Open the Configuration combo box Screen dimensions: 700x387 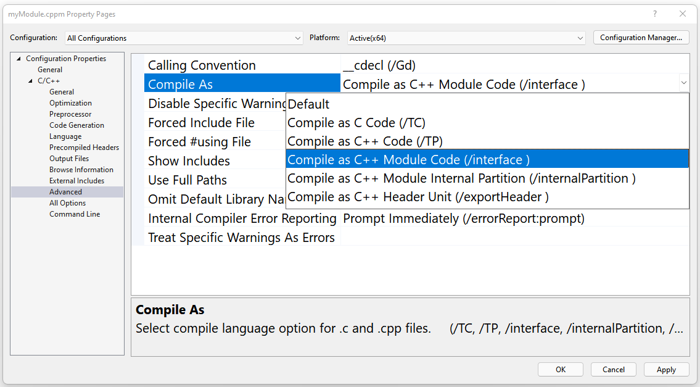(297, 38)
